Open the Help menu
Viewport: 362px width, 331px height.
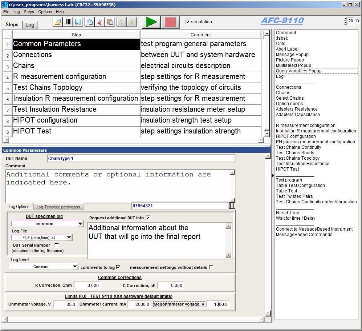point(60,12)
